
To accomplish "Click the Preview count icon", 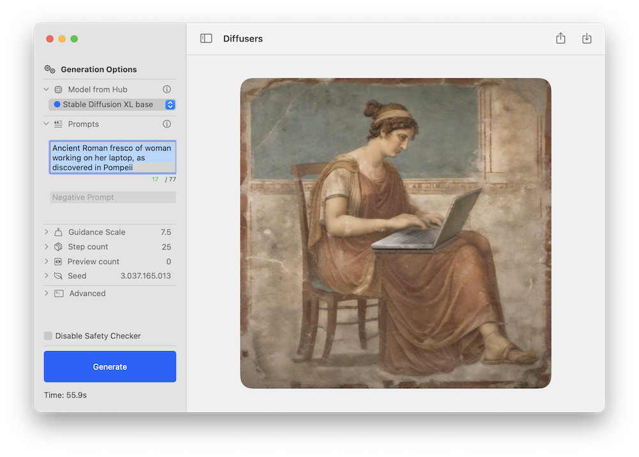I will pos(58,261).
